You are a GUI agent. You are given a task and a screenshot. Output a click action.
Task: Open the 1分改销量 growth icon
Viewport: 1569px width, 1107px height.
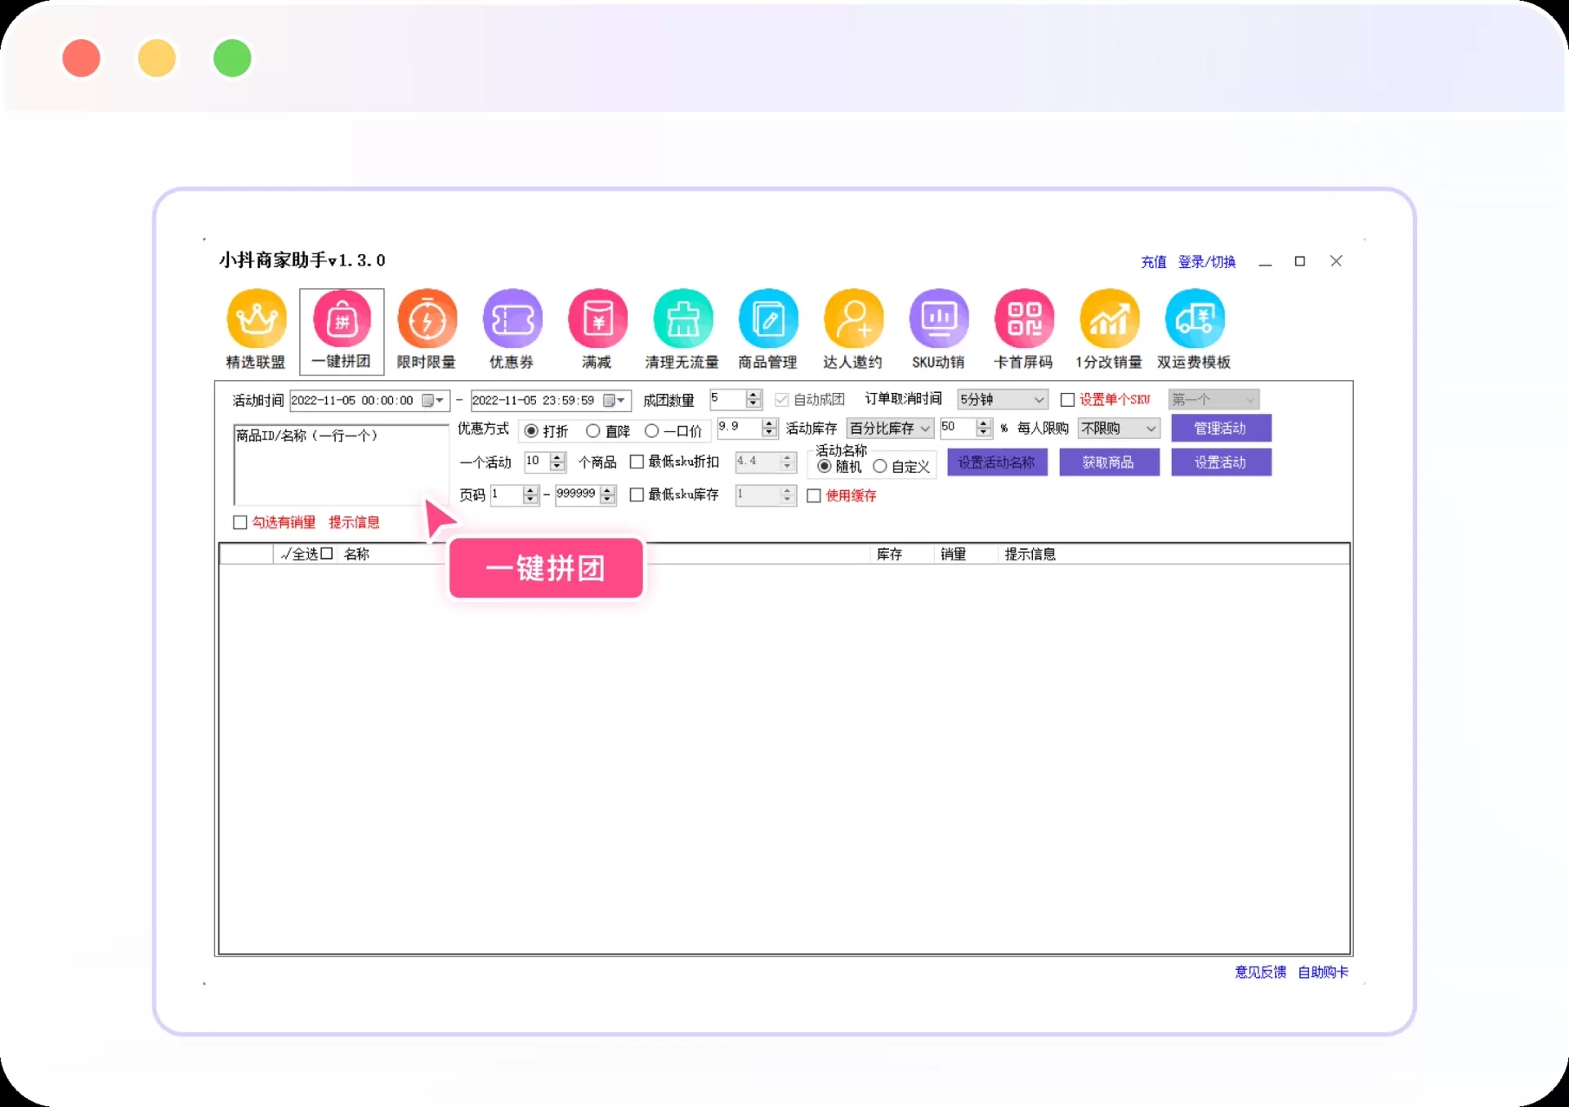(x=1109, y=319)
